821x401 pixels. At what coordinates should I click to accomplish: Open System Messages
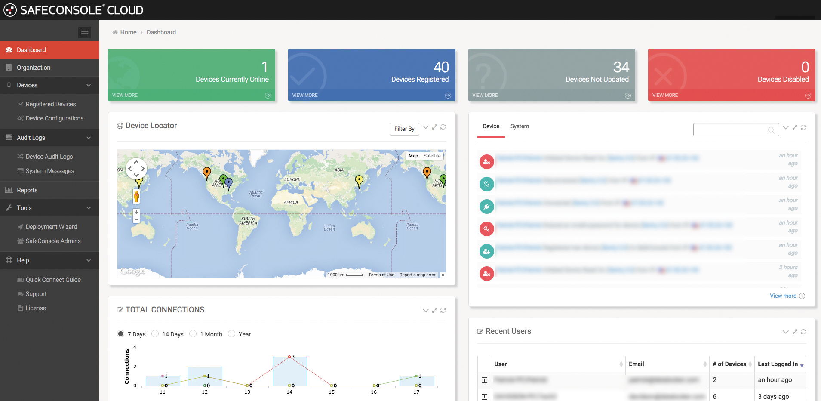click(50, 171)
